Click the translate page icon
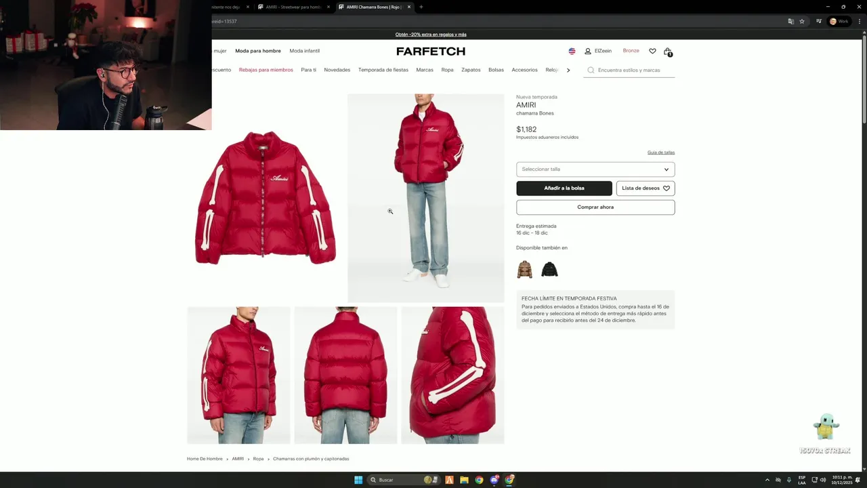The image size is (867, 488). (790, 21)
